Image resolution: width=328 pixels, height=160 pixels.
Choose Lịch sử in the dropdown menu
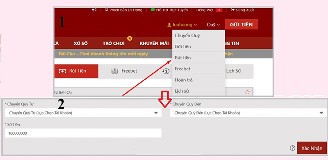click(x=198, y=91)
